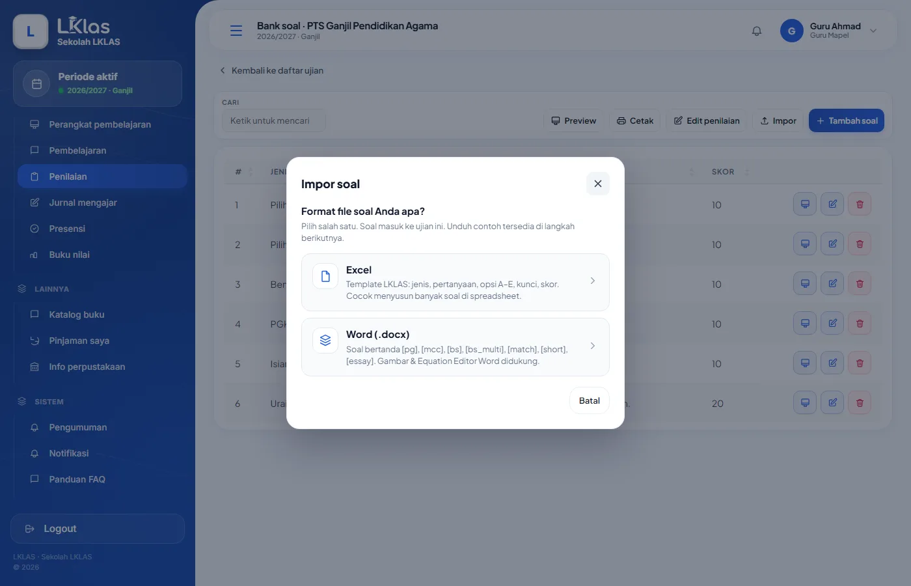Click the Cetak print button
Image resolution: width=911 pixels, height=586 pixels.
point(635,120)
